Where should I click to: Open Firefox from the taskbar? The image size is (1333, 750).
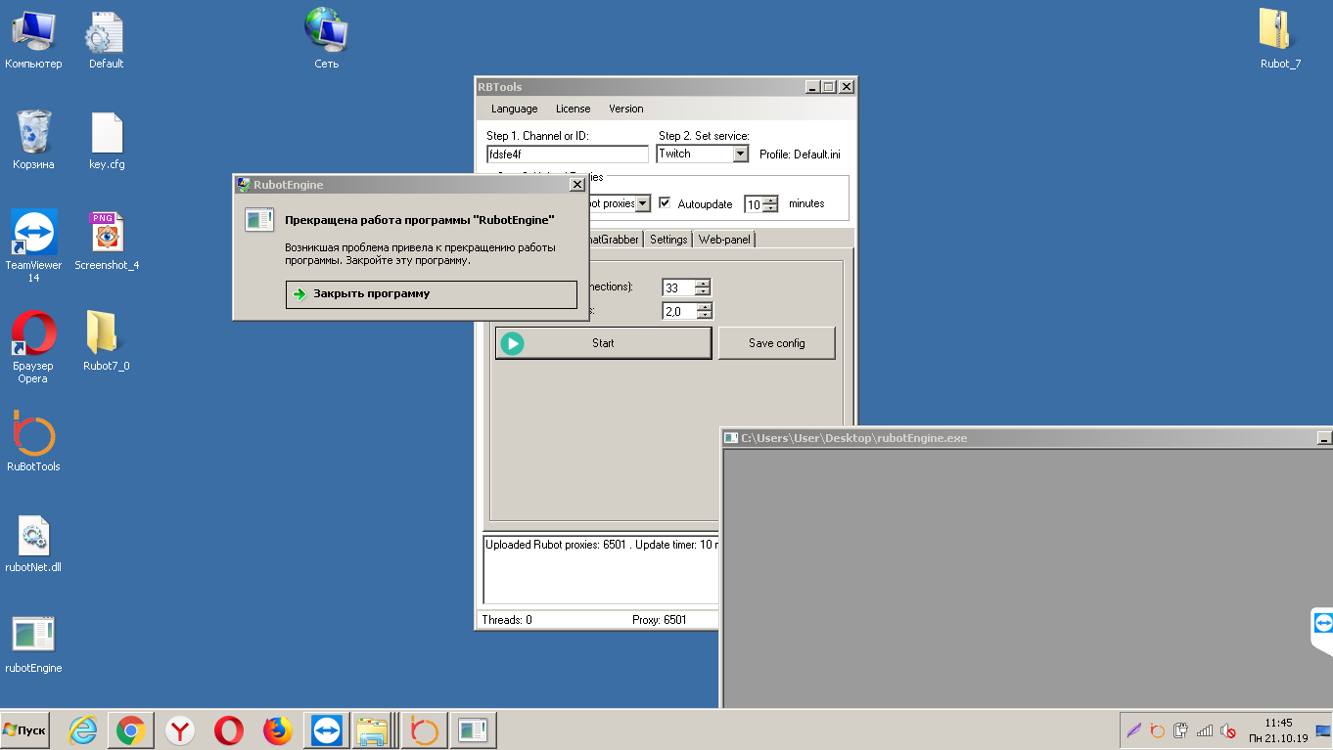[x=278, y=730]
